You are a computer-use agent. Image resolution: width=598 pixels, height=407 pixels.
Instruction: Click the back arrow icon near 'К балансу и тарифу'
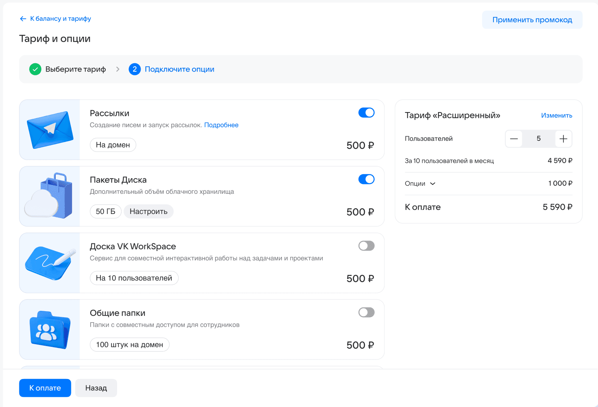coord(23,19)
